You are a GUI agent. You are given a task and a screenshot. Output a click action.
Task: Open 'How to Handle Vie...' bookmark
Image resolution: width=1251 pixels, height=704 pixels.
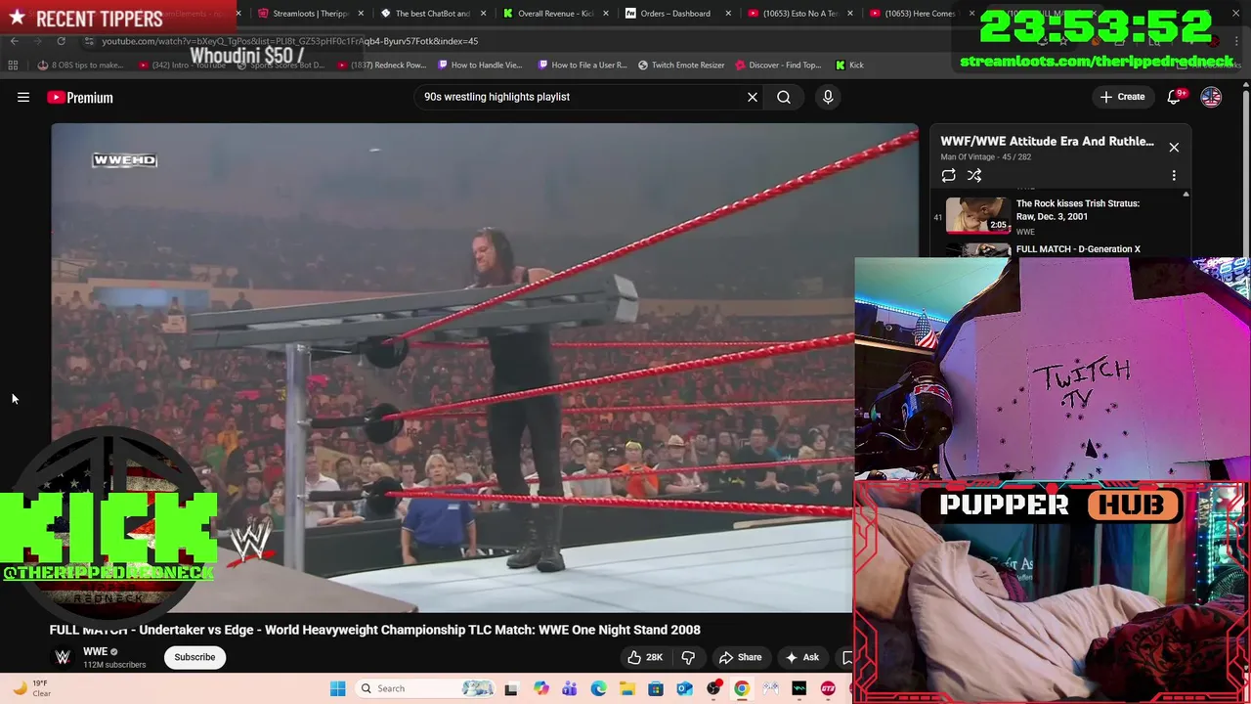click(480, 66)
